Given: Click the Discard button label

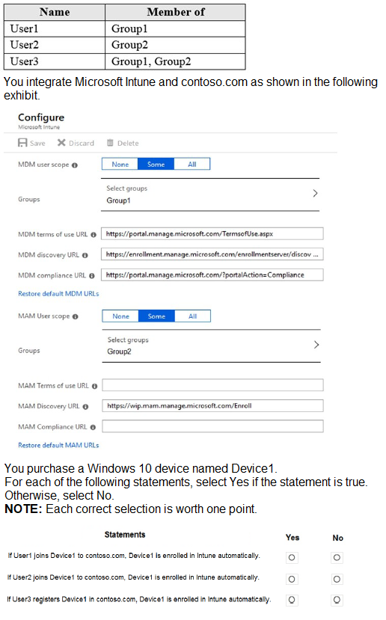Looking at the screenshot, I should pyautogui.click(x=82, y=143).
